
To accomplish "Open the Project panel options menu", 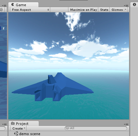I will (126, 124).
